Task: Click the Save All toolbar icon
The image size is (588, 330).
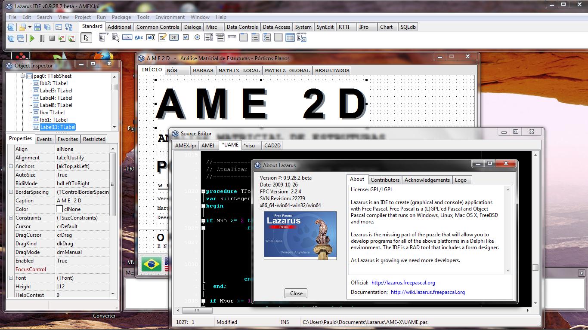Action: pyautogui.click(x=47, y=27)
